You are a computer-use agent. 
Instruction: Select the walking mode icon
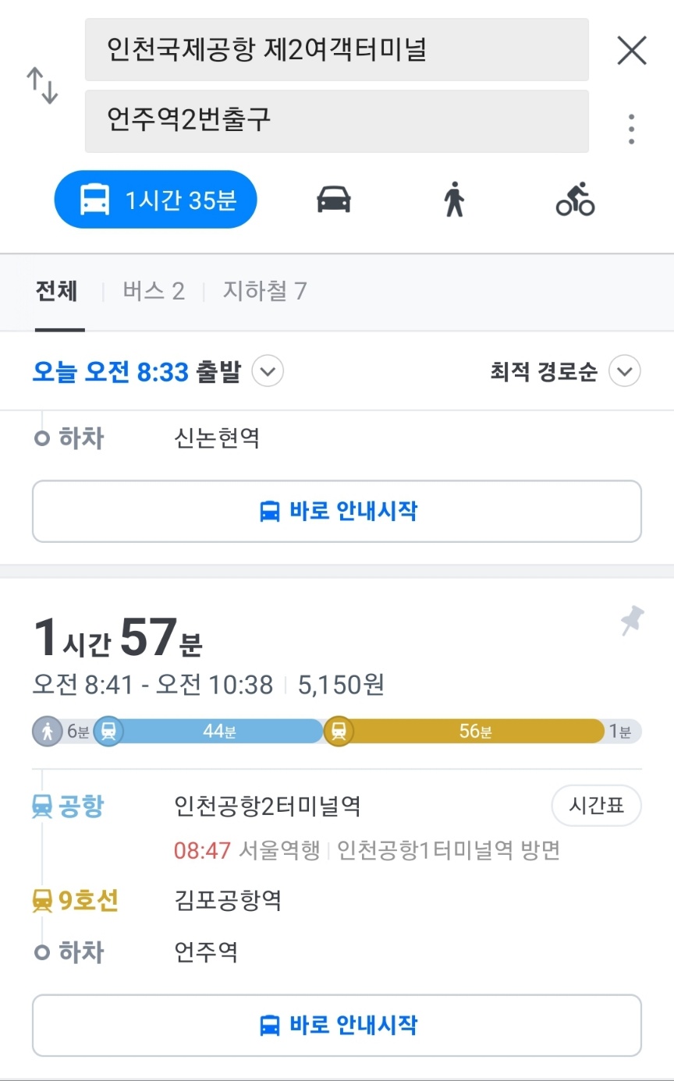[x=454, y=200]
